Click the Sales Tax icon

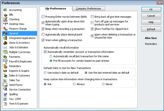[x=5, y=80]
